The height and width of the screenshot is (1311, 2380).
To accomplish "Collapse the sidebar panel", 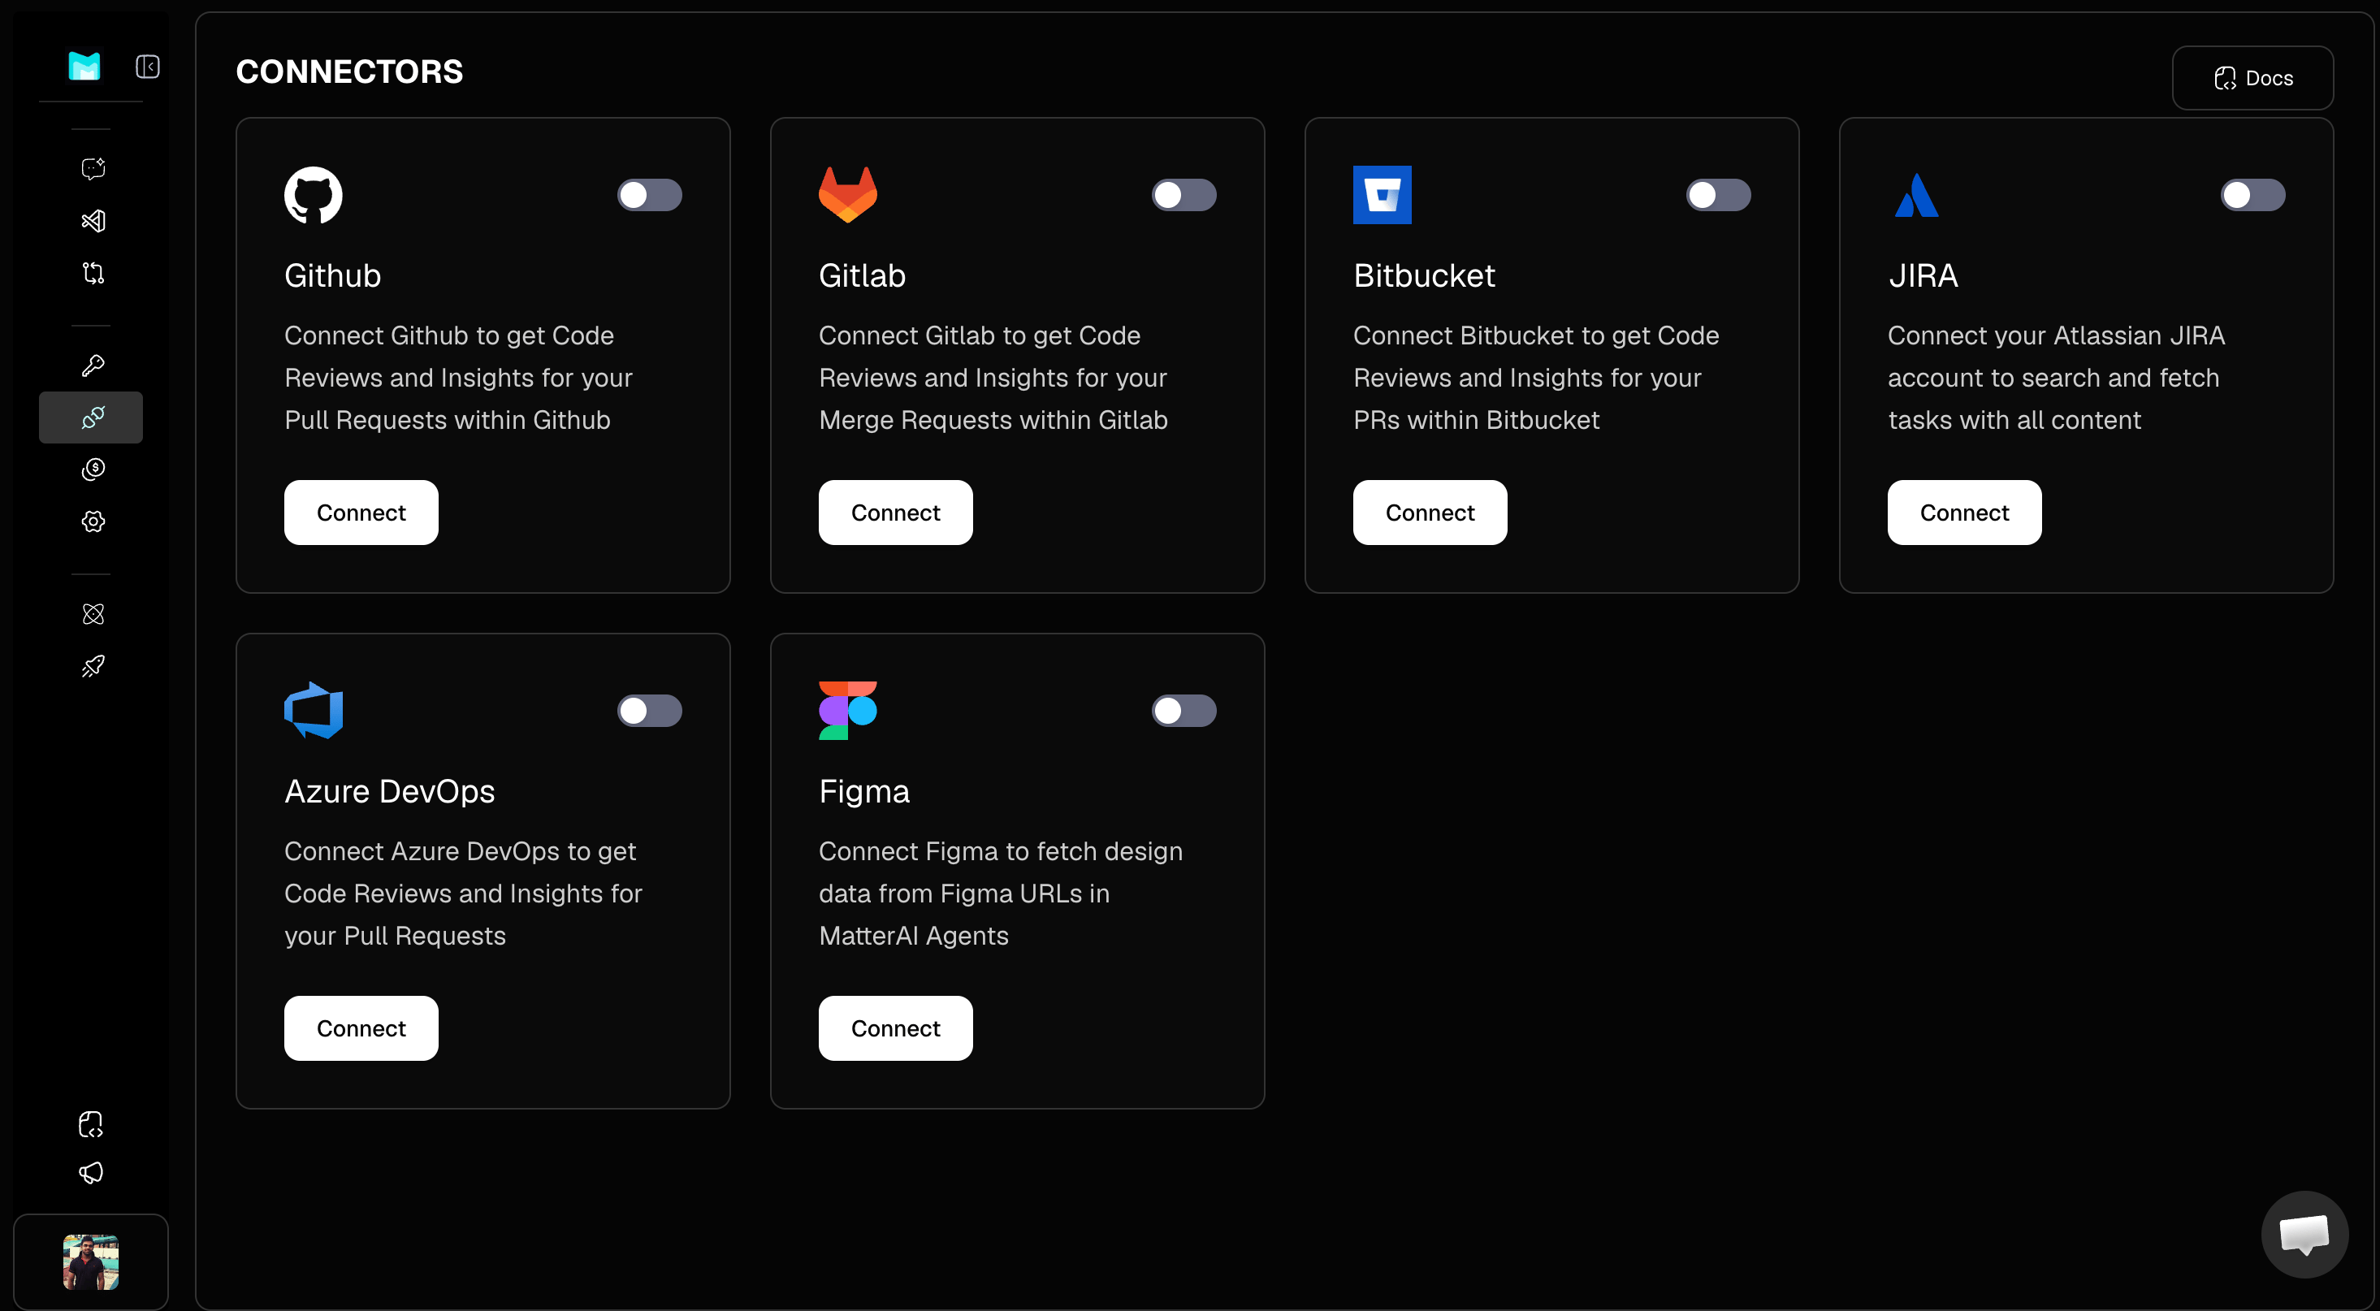I will tap(148, 67).
